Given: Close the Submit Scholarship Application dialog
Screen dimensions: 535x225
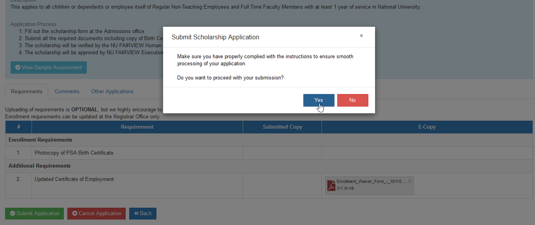Looking at the screenshot, I should (361, 36).
